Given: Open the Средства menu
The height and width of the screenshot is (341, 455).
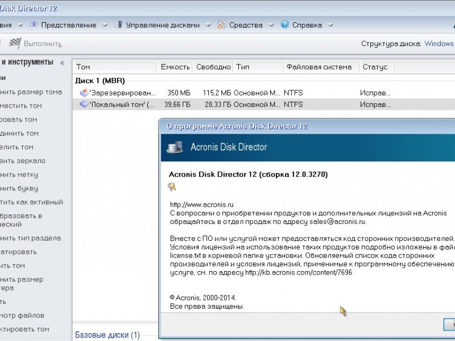Looking at the screenshot, I should pyautogui.click(x=246, y=25).
